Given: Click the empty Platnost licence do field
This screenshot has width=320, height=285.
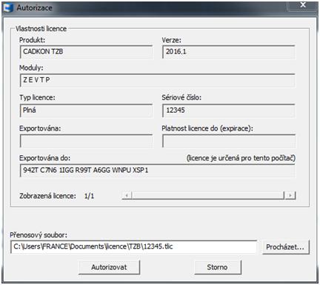Looking at the screenshot, I should (229, 141).
